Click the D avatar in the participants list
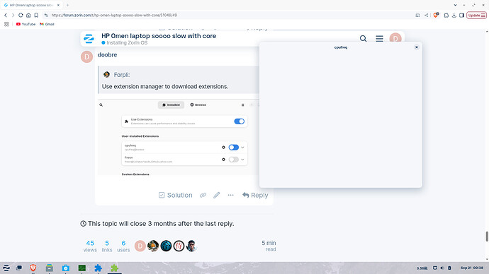Image resolution: width=489 pixels, height=274 pixels. click(x=140, y=246)
